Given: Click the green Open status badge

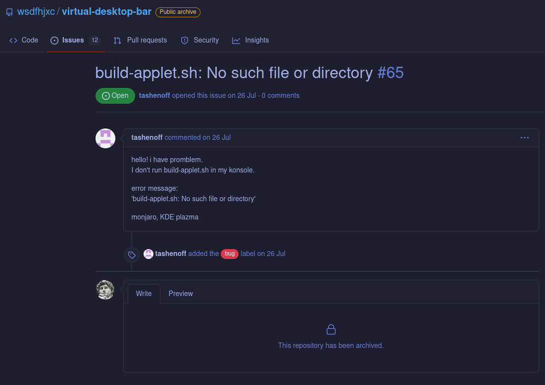Looking at the screenshot, I should pyautogui.click(x=115, y=96).
